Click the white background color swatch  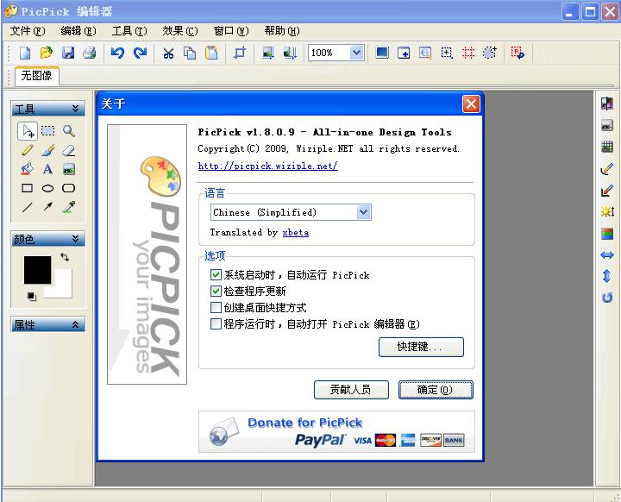(63, 288)
